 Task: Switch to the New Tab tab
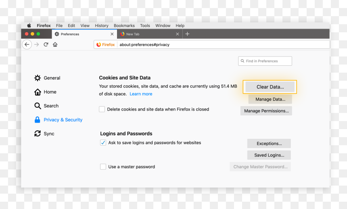click(150, 34)
